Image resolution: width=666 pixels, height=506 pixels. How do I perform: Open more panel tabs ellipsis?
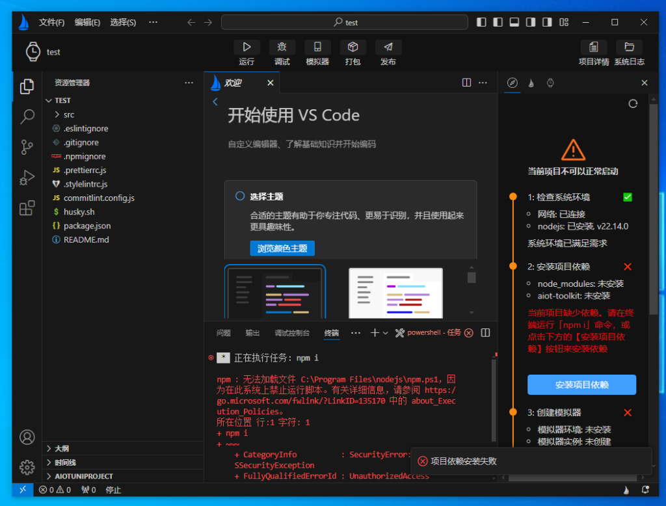click(356, 332)
